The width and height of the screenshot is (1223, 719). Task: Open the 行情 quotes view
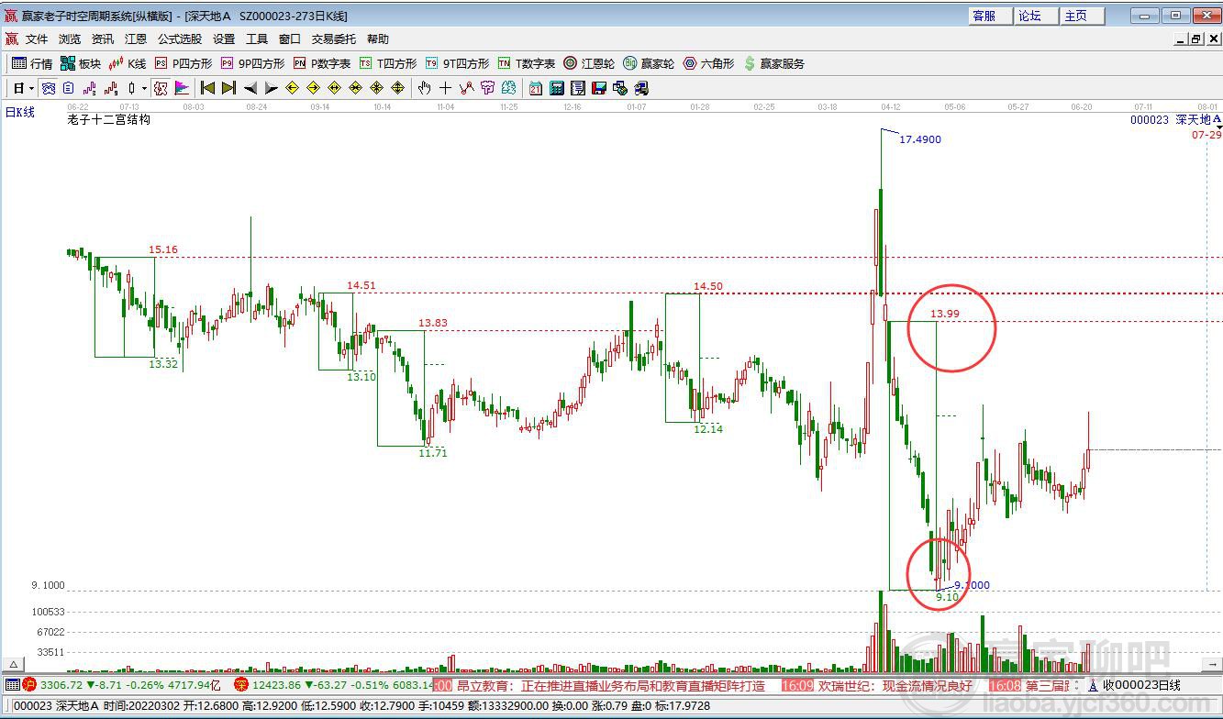pyautogui.click(x=32, y=63)
